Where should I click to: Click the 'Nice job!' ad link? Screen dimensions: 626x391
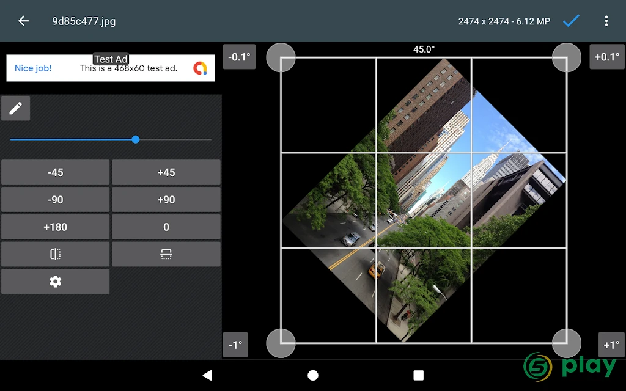[33, 68]
